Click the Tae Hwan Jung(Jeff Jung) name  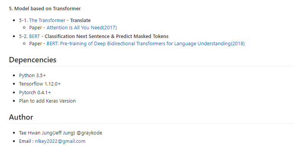pos(49,133)
